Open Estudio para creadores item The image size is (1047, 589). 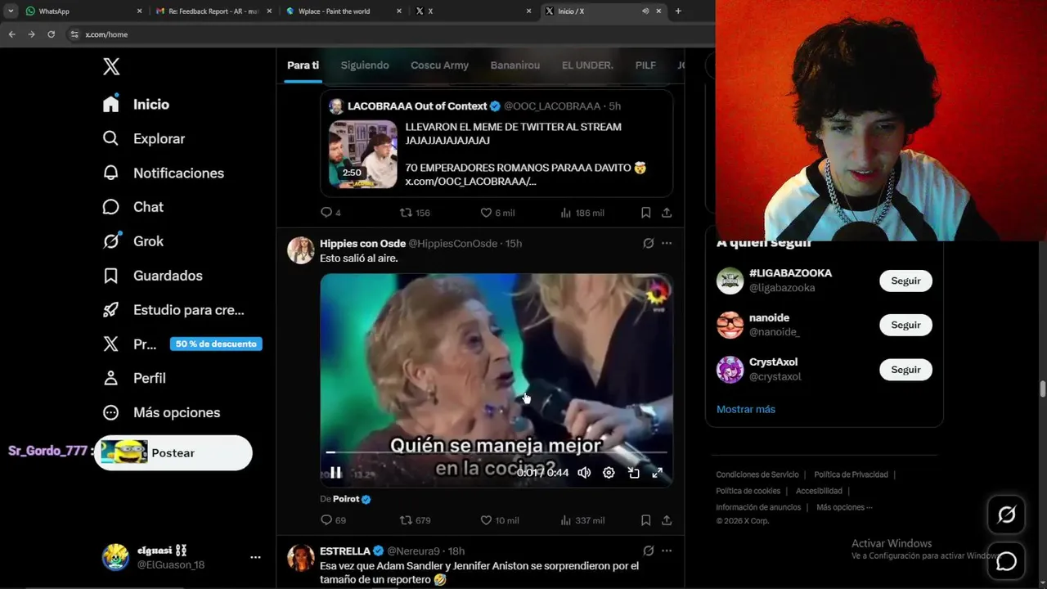pos(173,310)
